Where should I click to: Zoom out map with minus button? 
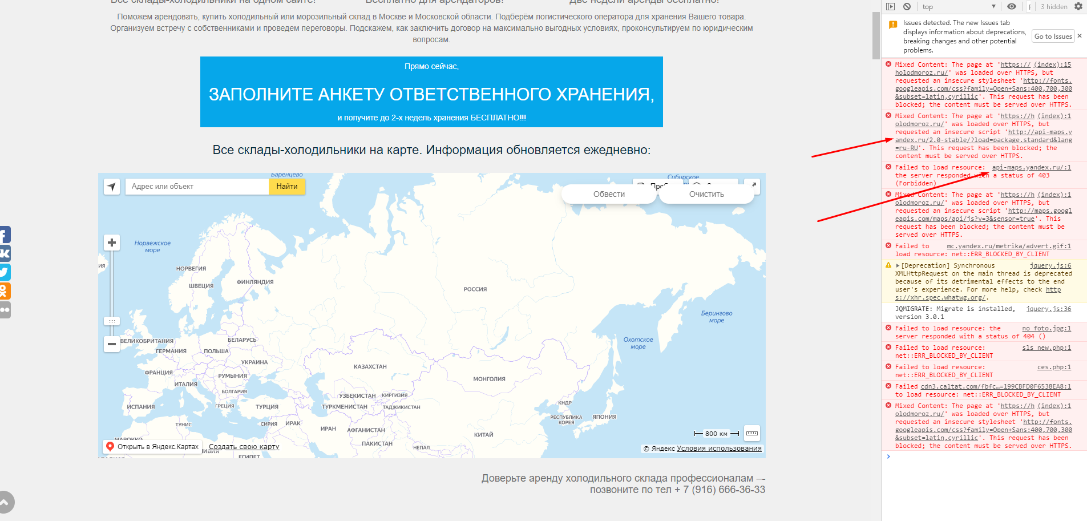click(x=112, y=344)
